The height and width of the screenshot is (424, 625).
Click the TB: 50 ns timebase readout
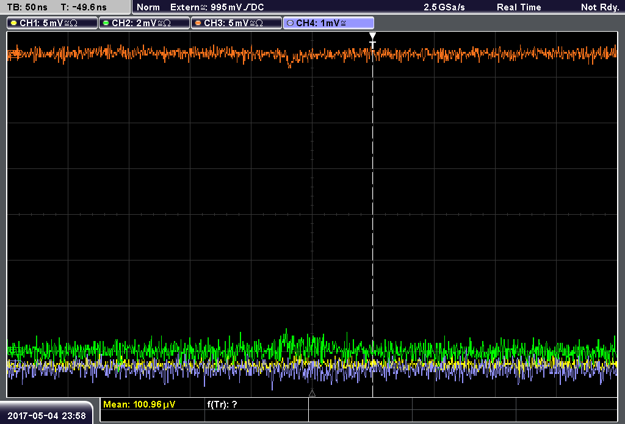[x=27, y=7]
